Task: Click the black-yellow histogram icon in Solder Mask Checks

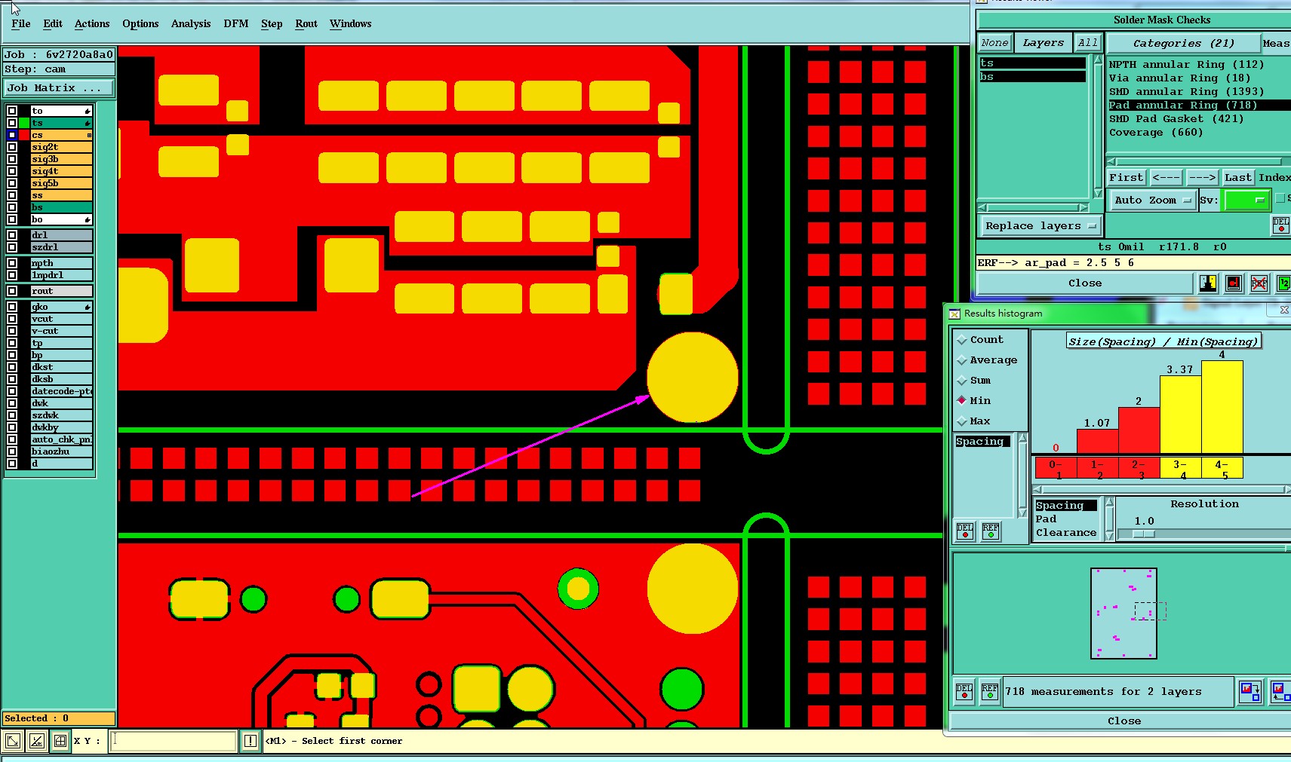Action: click(1208, 283)
